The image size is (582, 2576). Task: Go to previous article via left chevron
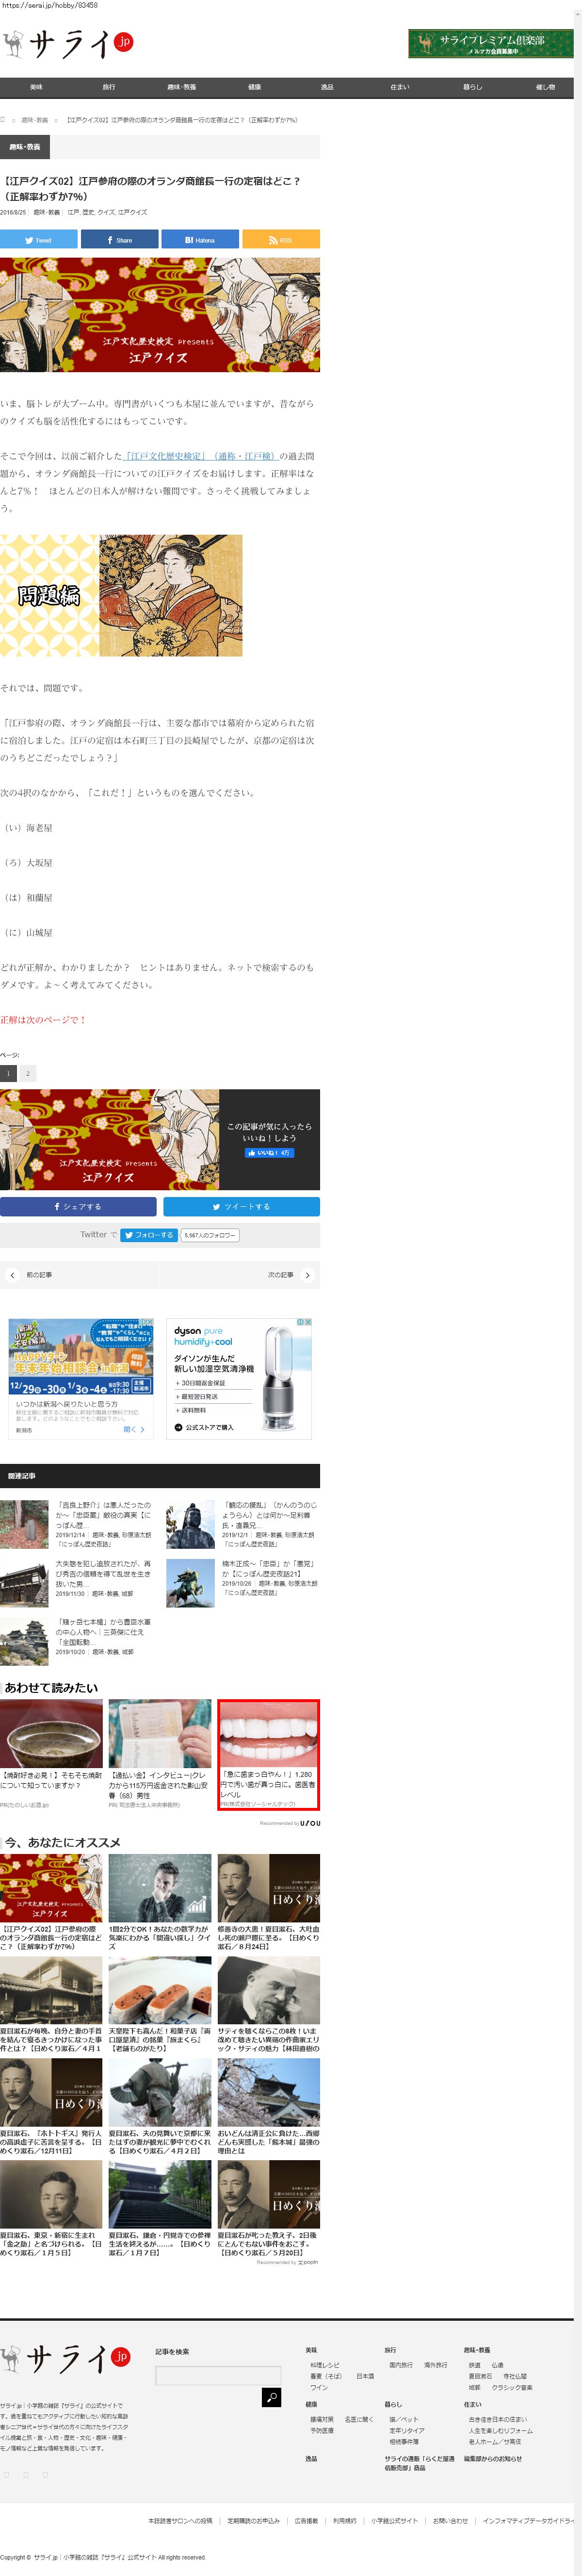[12, 1275]
